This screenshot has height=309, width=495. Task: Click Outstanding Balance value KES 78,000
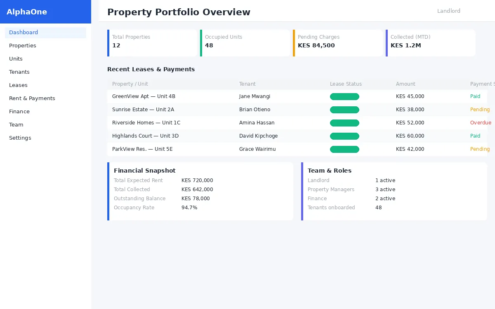(x=196, y=199)
